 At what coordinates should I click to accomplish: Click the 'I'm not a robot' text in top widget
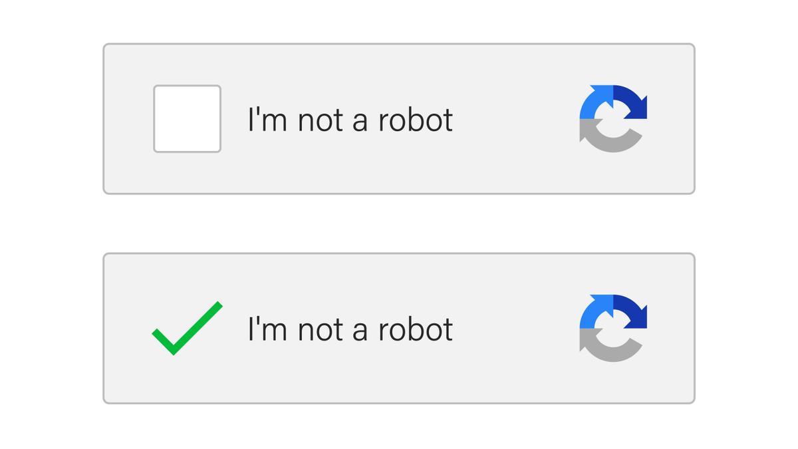point(350,120)
